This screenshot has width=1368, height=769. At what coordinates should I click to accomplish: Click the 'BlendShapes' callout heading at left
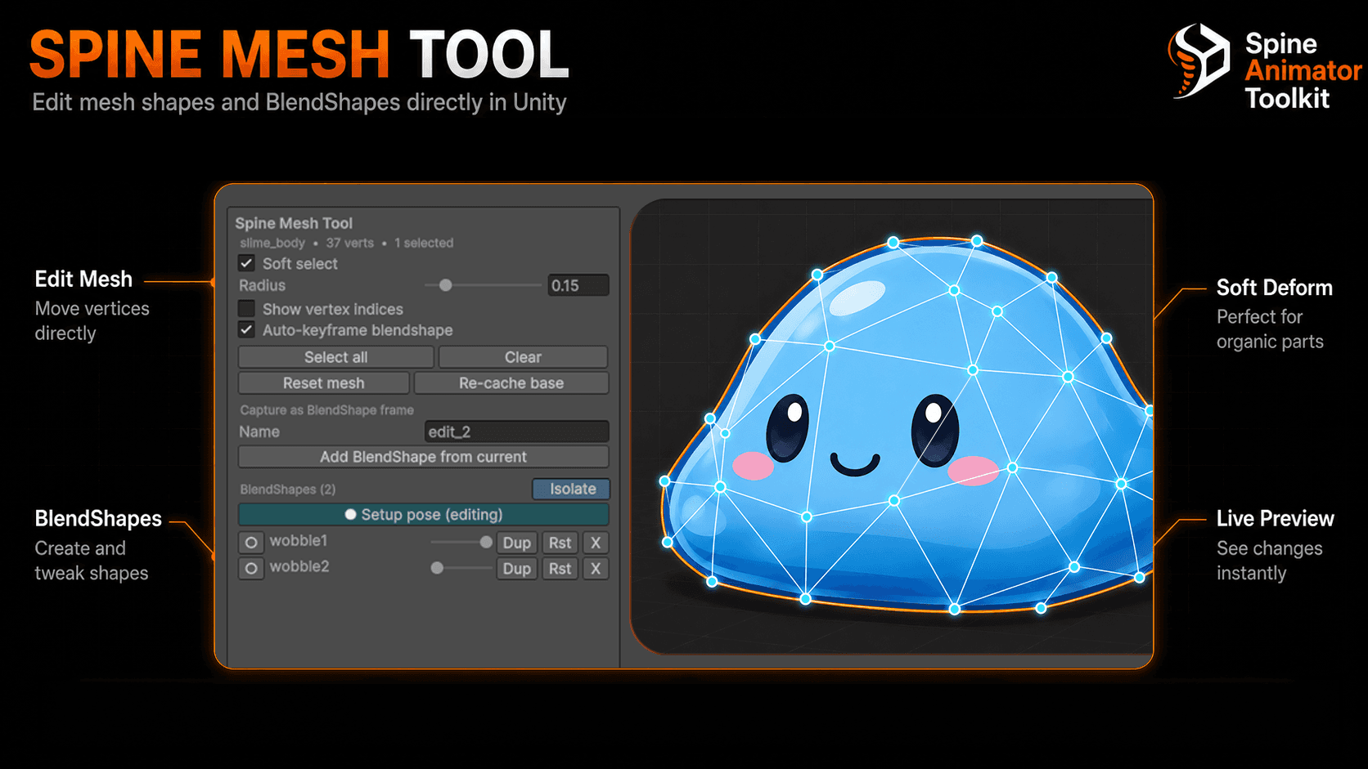(98, 519)
